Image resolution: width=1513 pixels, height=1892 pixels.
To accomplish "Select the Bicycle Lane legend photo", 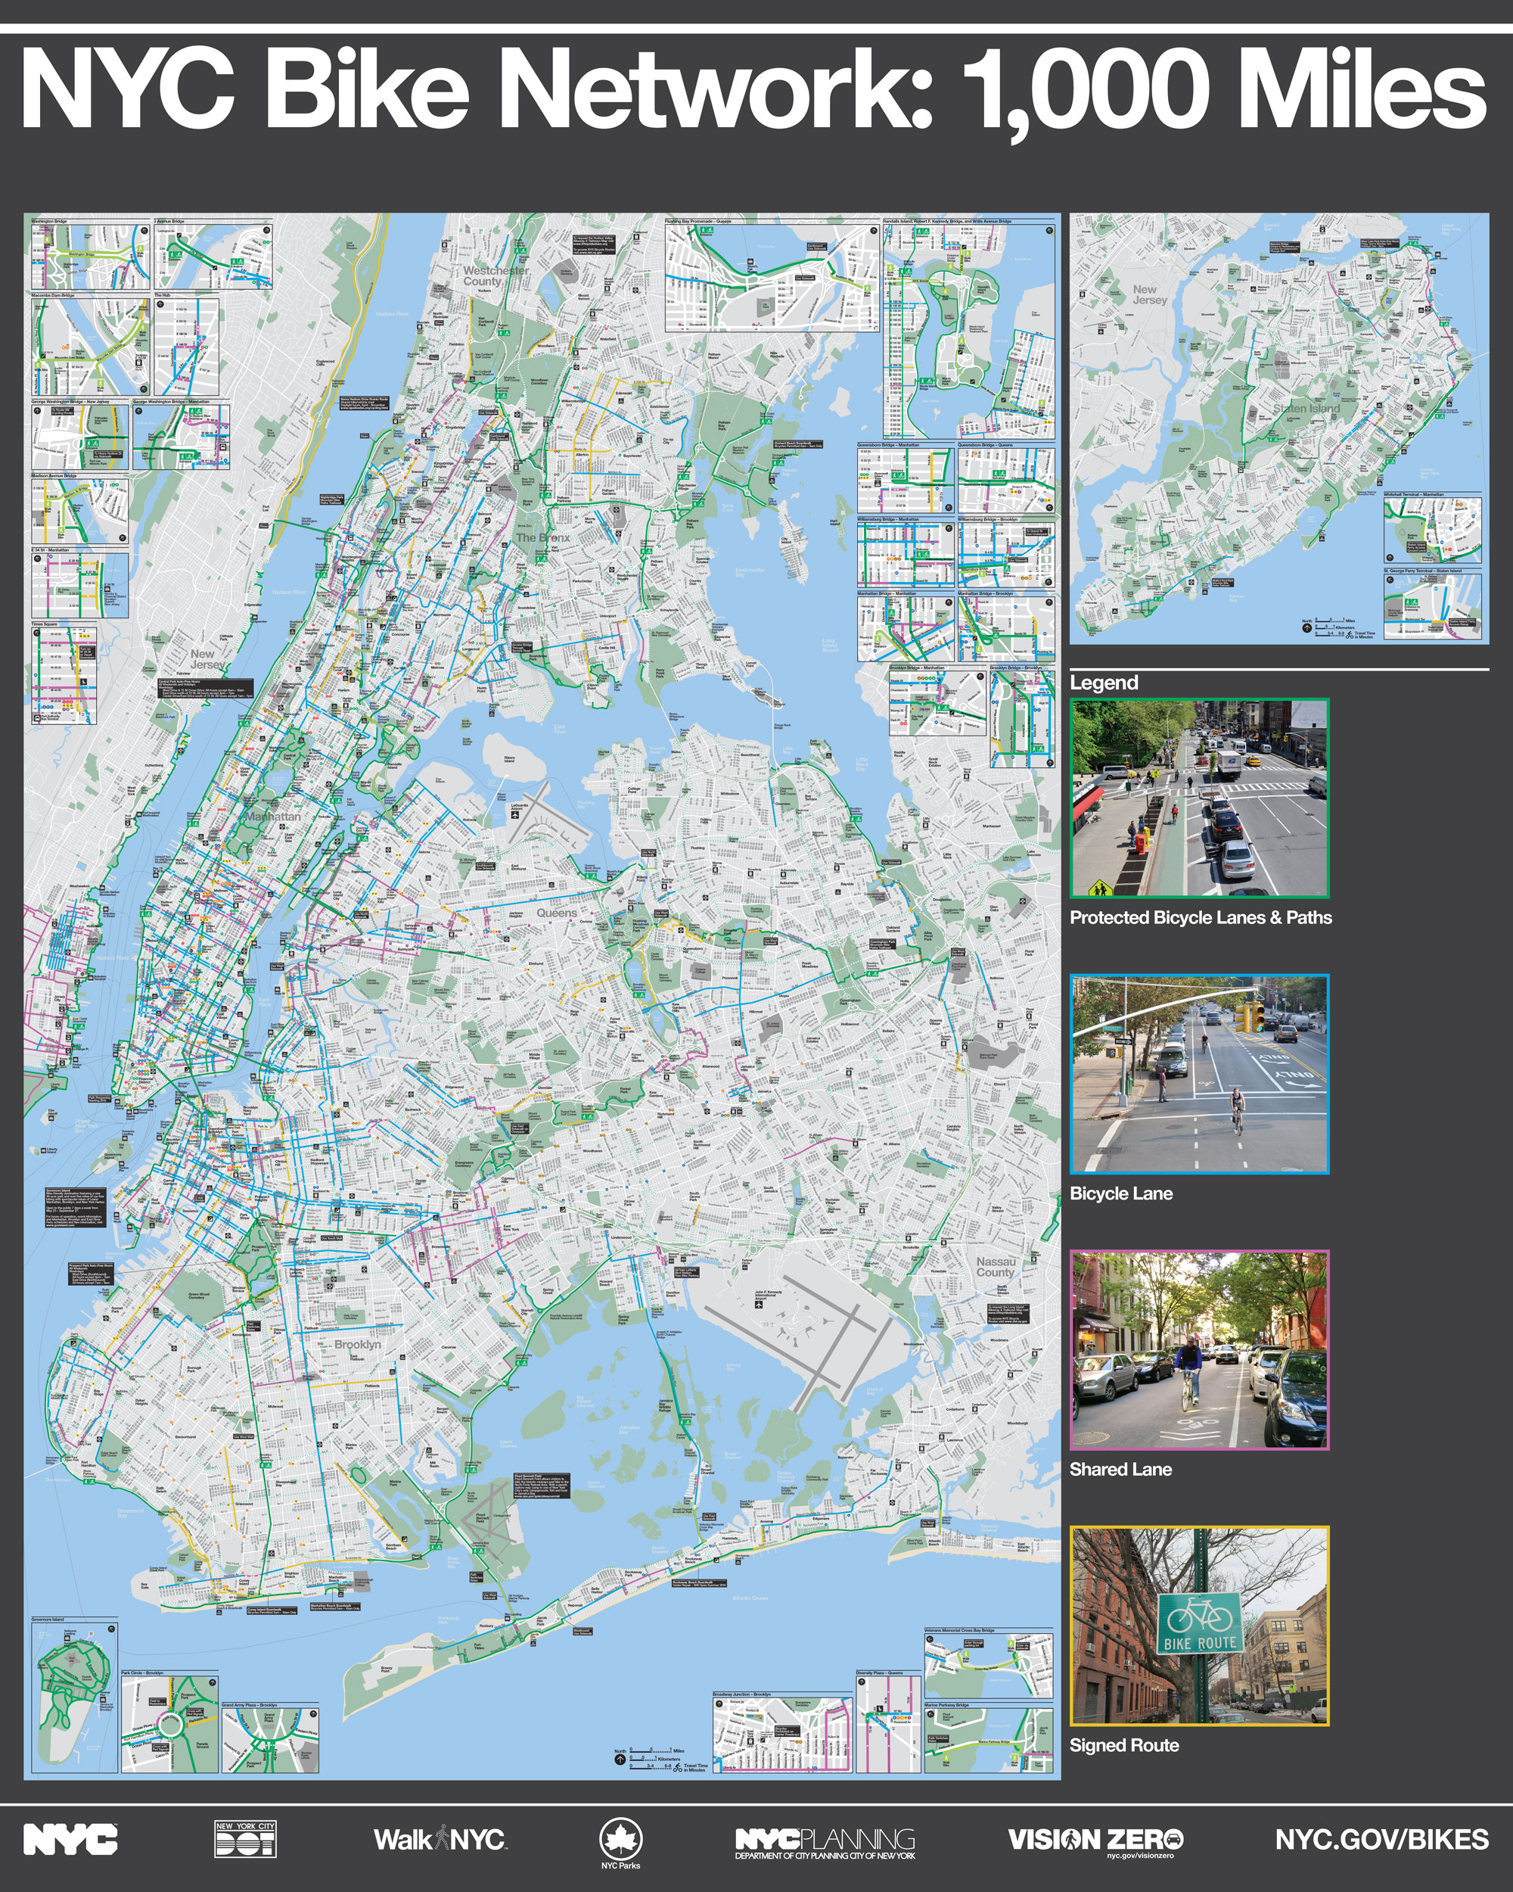I will 1199,1074.
